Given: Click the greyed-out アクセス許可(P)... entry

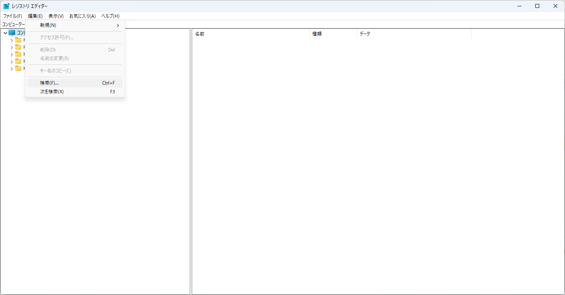Looking at the screenshot, I should (75, 38).
